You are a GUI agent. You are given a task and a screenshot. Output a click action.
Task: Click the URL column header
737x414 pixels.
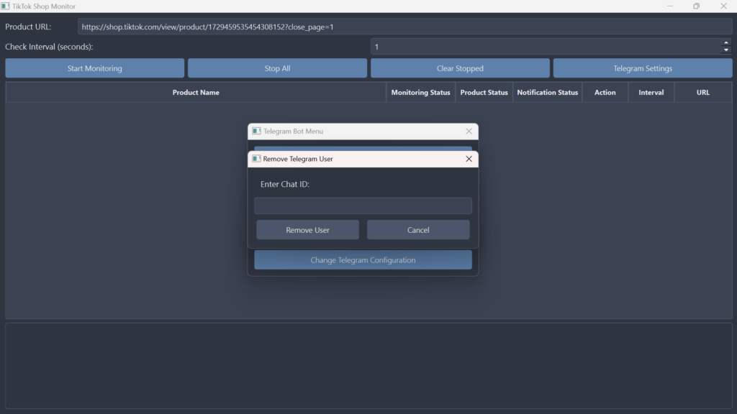(703, 93)
